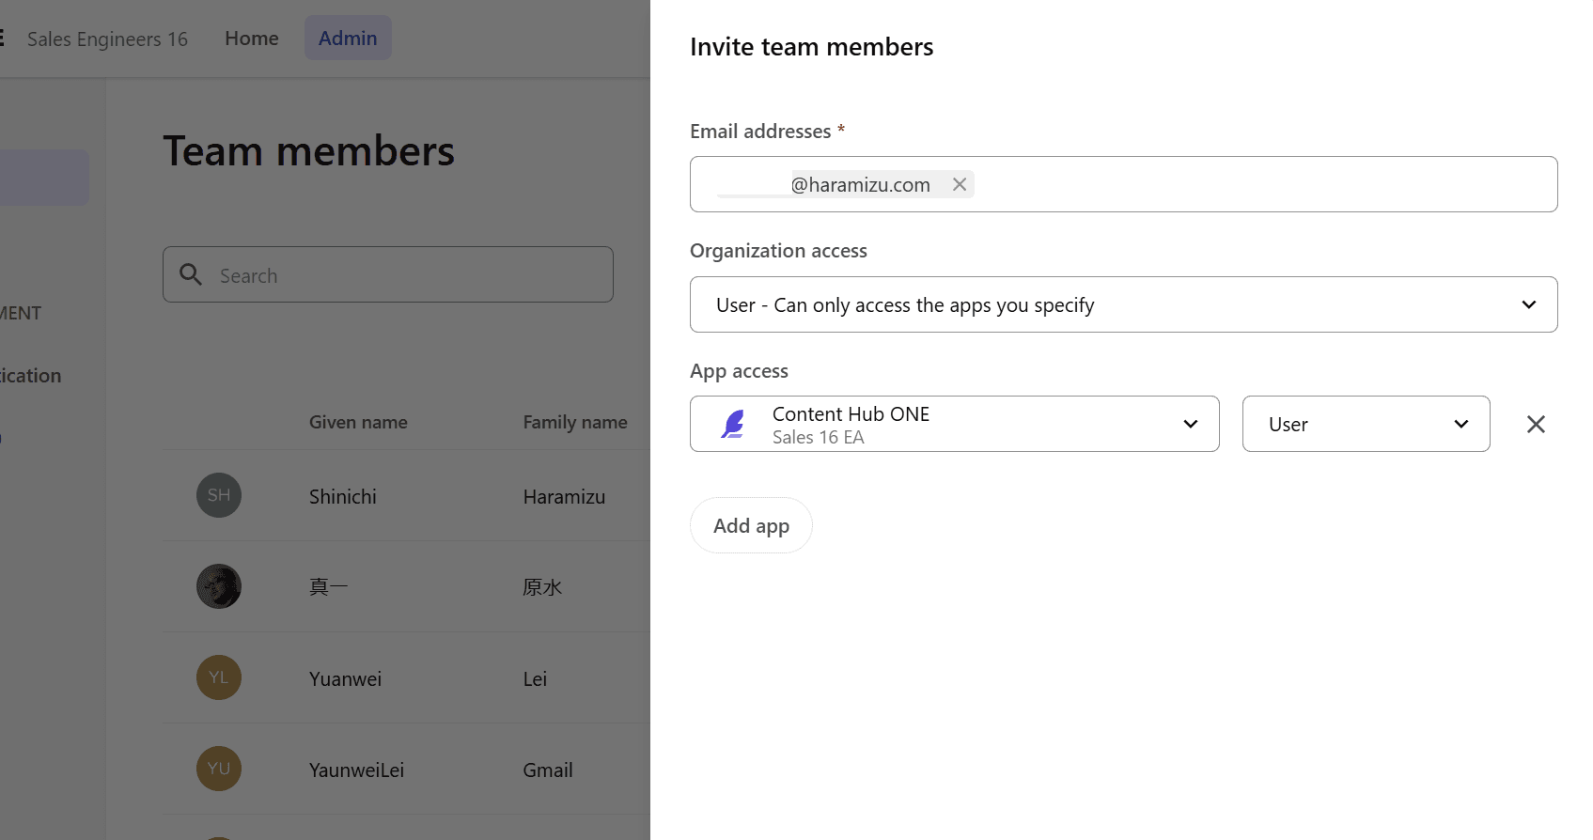Screen dimensions: 1593x840
Task: Open the User role dropdown
Action: point(1366,425)
